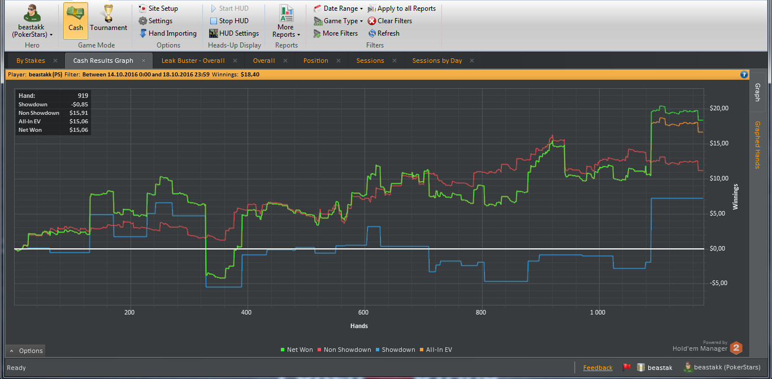772x379 pixels.
Task: Open the Sessions by Day tab
Action: point(437,61)
